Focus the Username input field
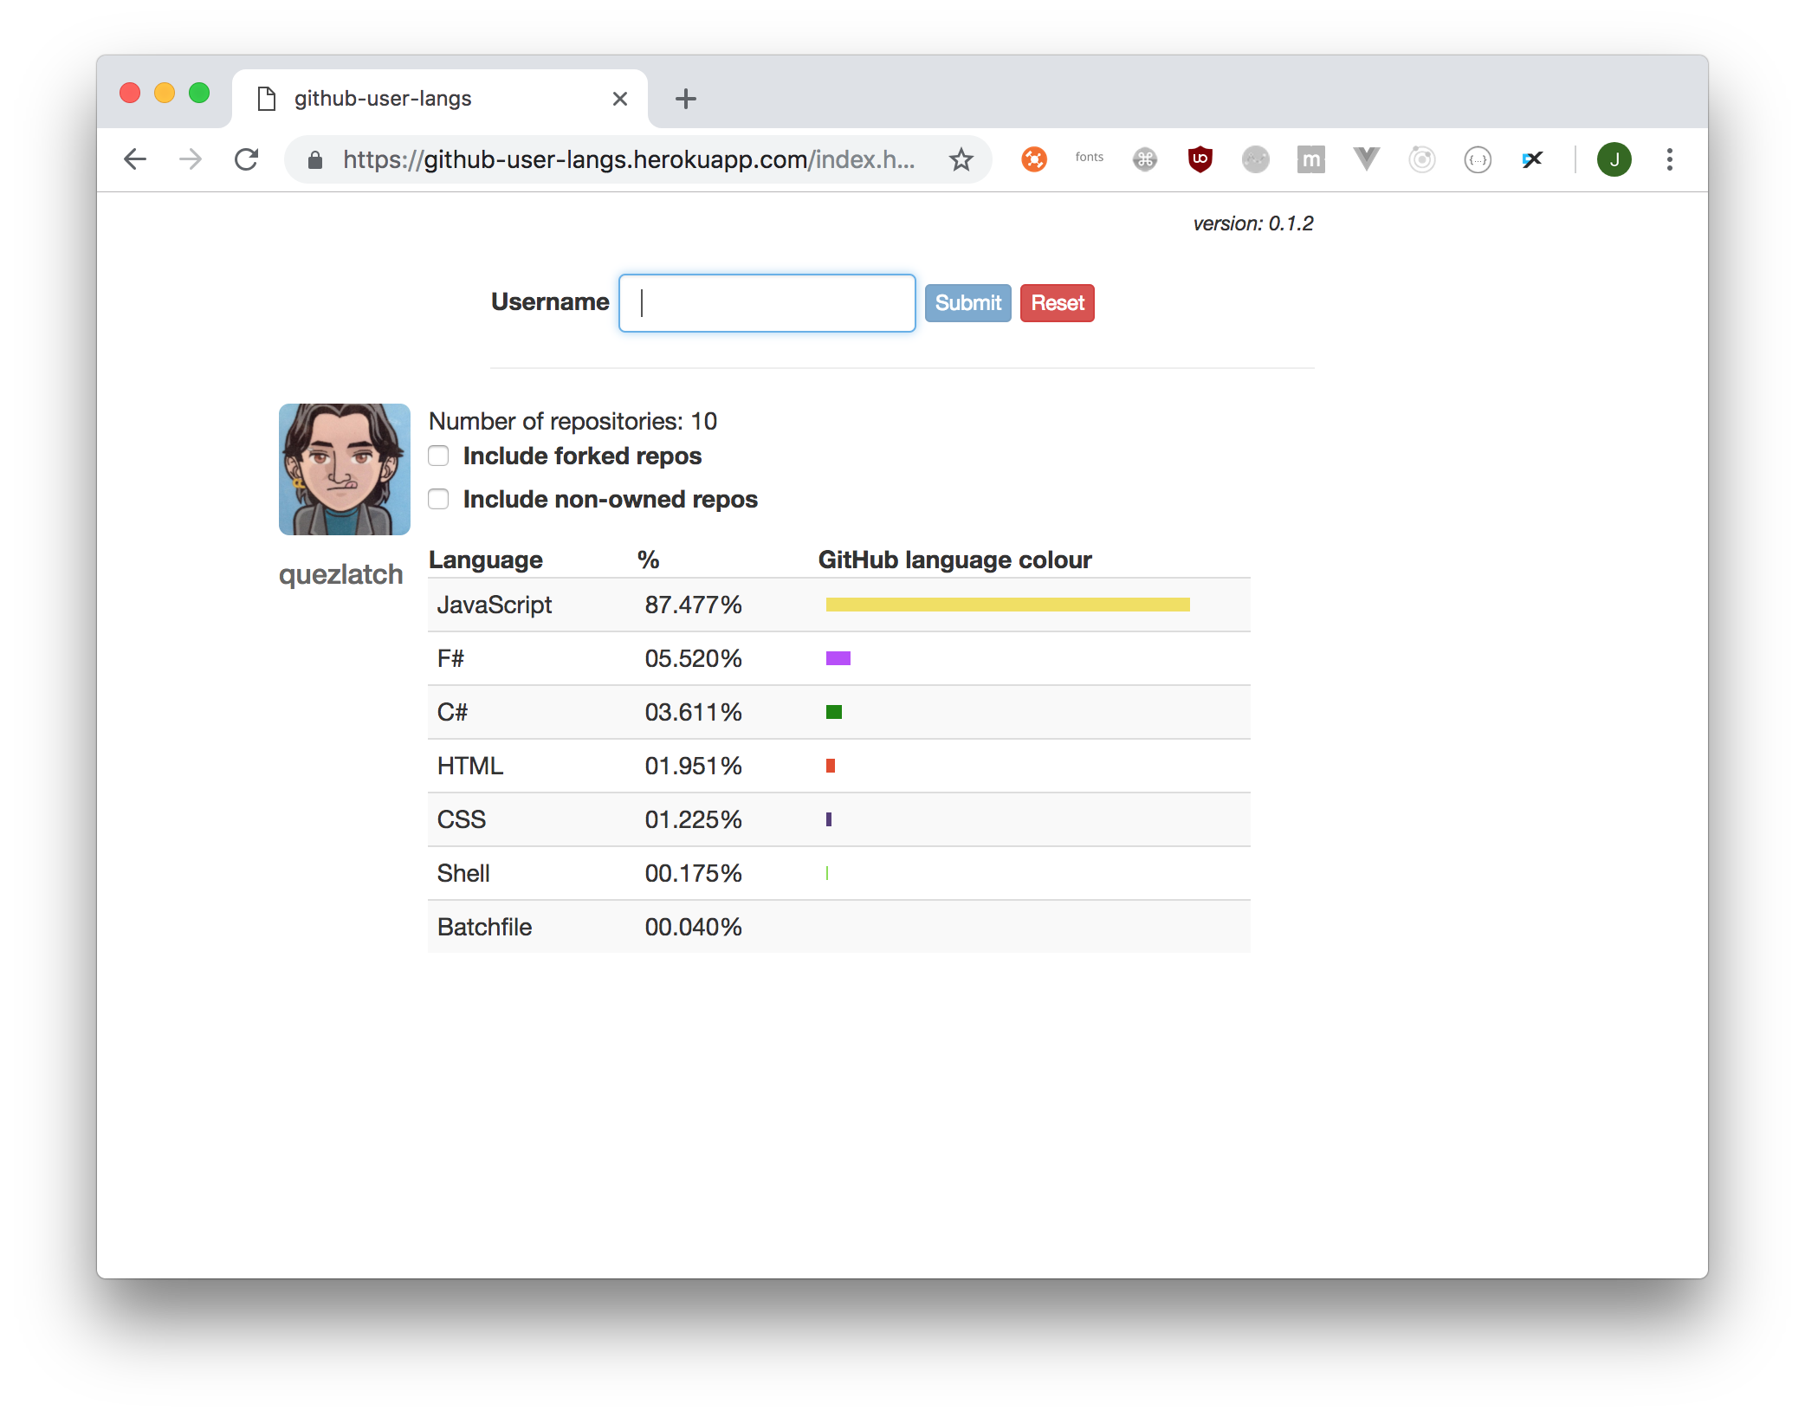 767,303
